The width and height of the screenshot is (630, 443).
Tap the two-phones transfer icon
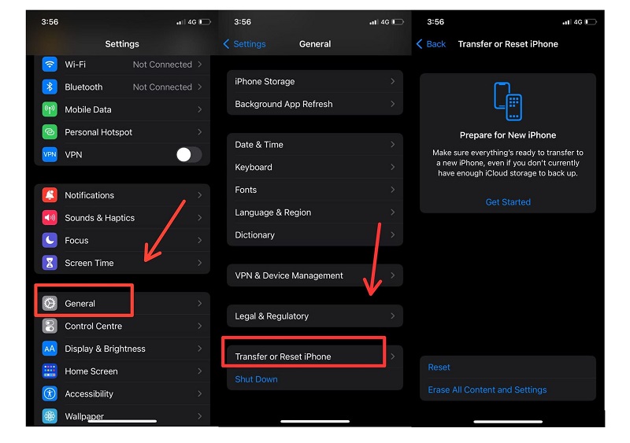point(508,102)
